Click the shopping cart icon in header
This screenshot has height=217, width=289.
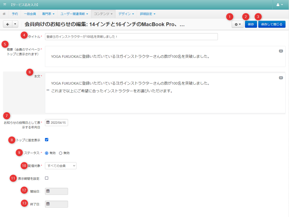pos(5,4)
